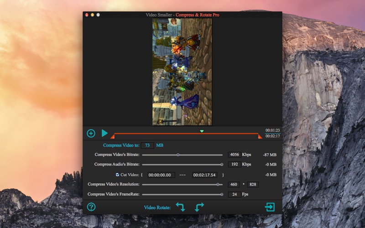The height and width of the screenshot is (228, 365).
Task: Click the resolution height 828 field
Action: click(x=253, y=185)
